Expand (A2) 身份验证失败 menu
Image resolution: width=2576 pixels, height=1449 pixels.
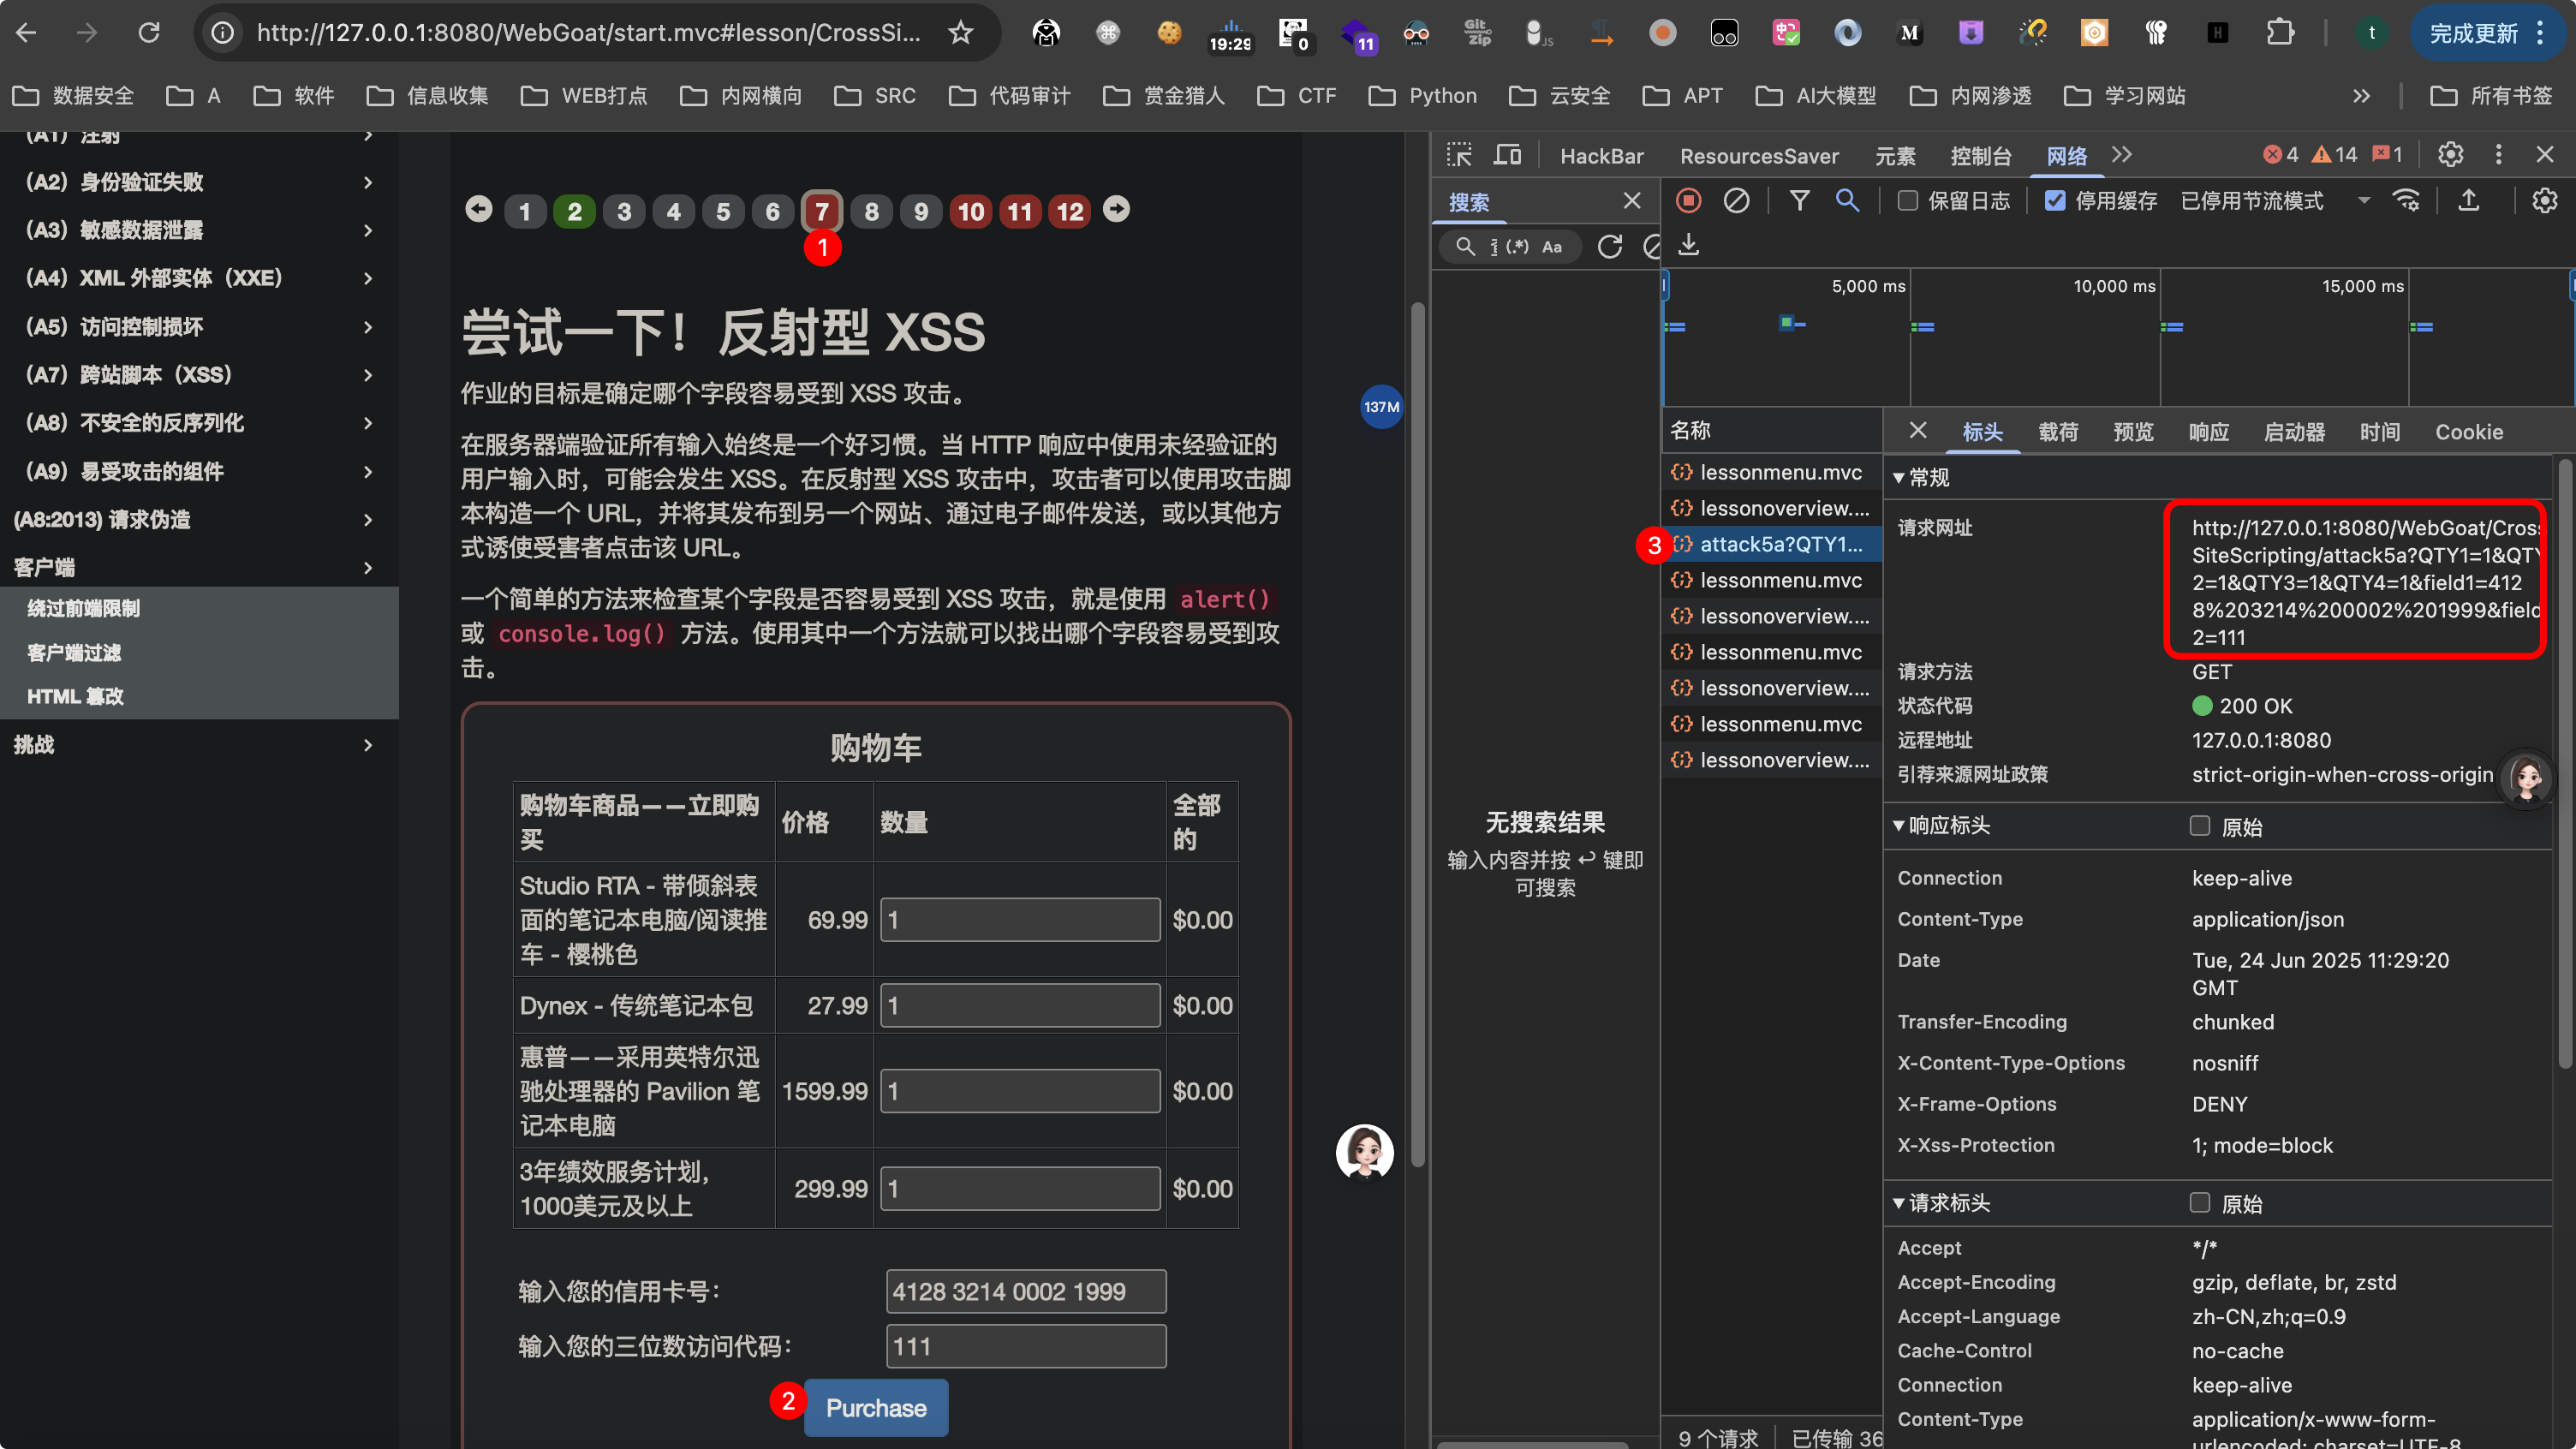(x=199, y=182)
